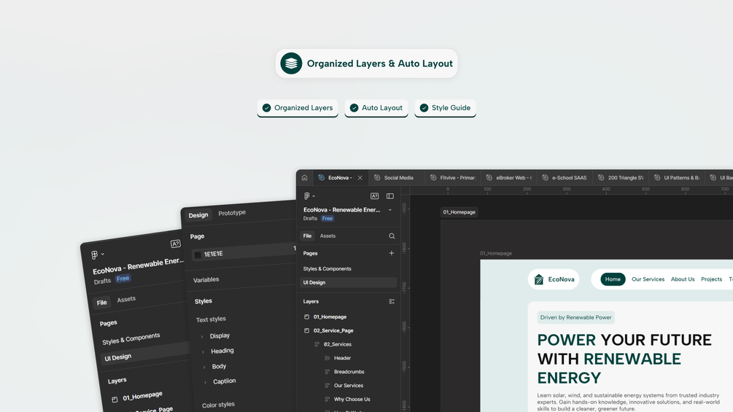Click the file icon on 200 Triangle tab
The height and width of the screenshot is (412, 733).
coord(601,177)
